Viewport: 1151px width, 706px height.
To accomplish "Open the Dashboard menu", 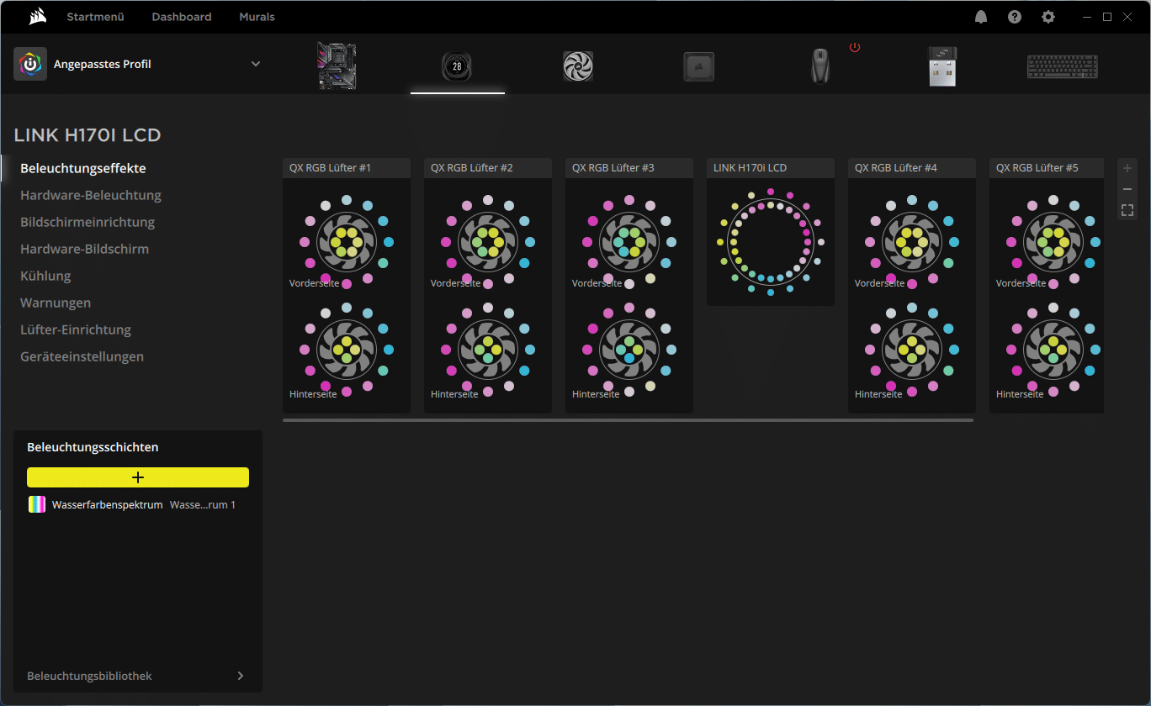I will [182, 17].
